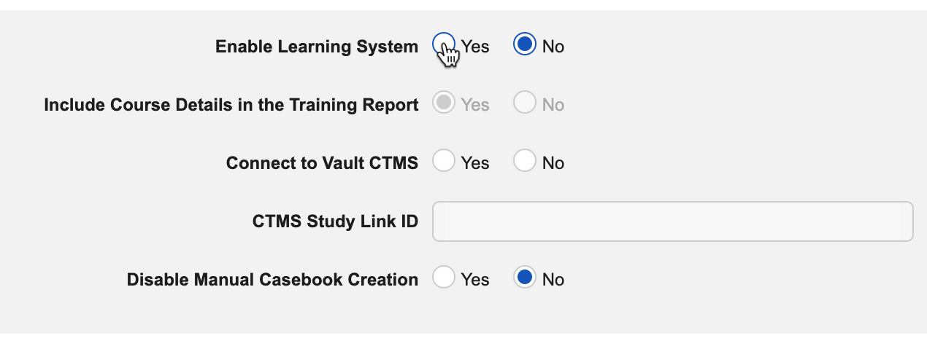This screenshot has height=338, width=927.
Task: Click 'Yes' text label beside Enable Learning System
Action: 475,47
